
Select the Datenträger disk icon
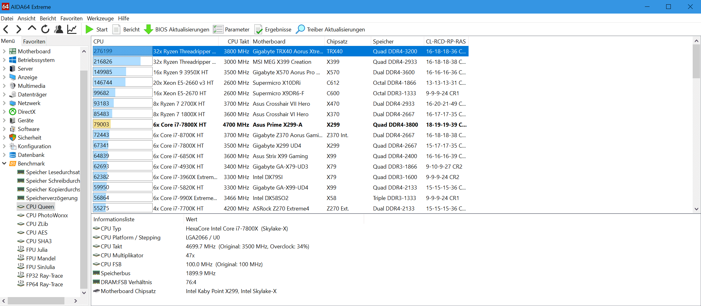[x=13, y=94]
